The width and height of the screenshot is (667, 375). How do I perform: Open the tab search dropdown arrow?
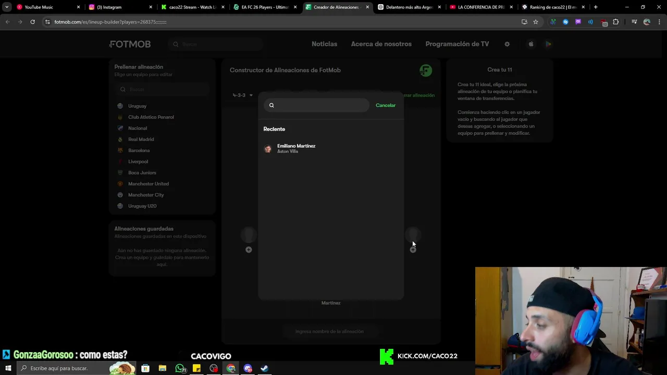(7, 7)
